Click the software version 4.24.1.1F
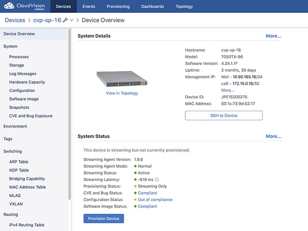This screenshot has height=231, width=308. tap(229, 63)
